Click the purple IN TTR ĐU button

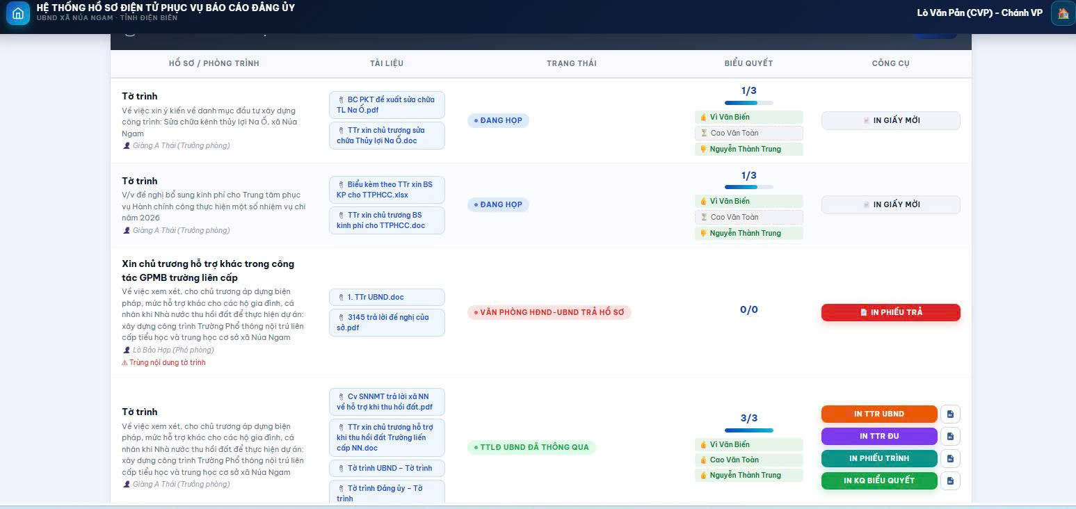(879, 437)
